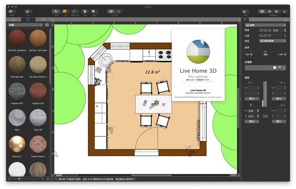Open the object library tab
296x189 pixels.
click(x=13, y=19)
